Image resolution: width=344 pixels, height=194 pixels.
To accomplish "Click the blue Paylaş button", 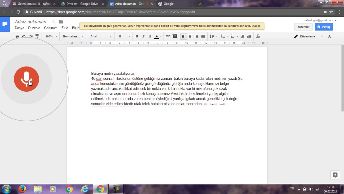I will [324, 27].
